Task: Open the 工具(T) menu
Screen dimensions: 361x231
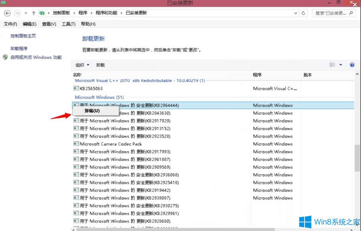Action: coord(68,24)
